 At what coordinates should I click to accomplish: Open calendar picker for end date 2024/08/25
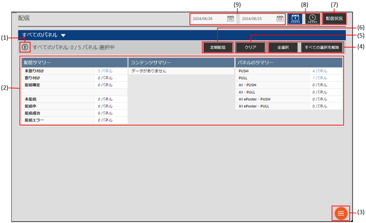click(280, 19)
